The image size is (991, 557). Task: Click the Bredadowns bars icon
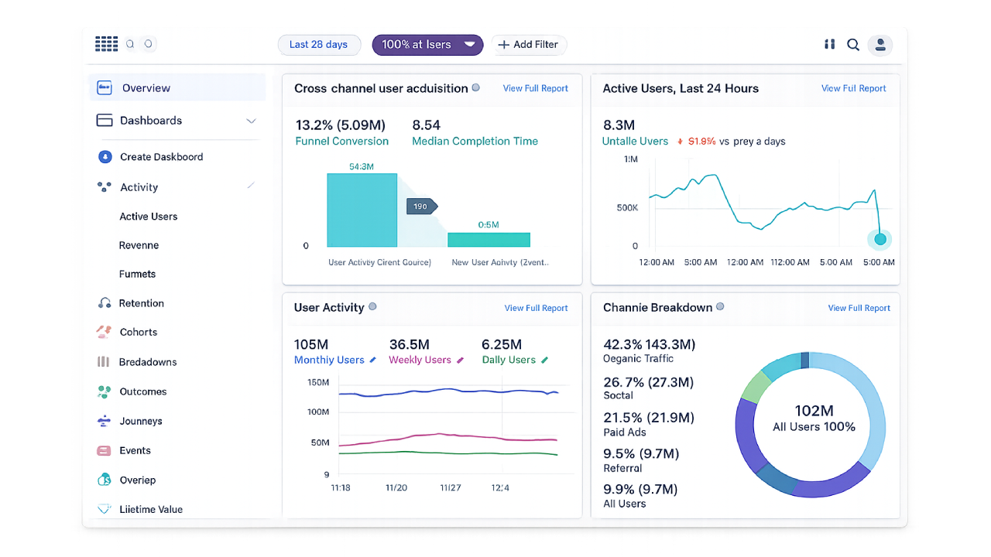coord(104,362)
